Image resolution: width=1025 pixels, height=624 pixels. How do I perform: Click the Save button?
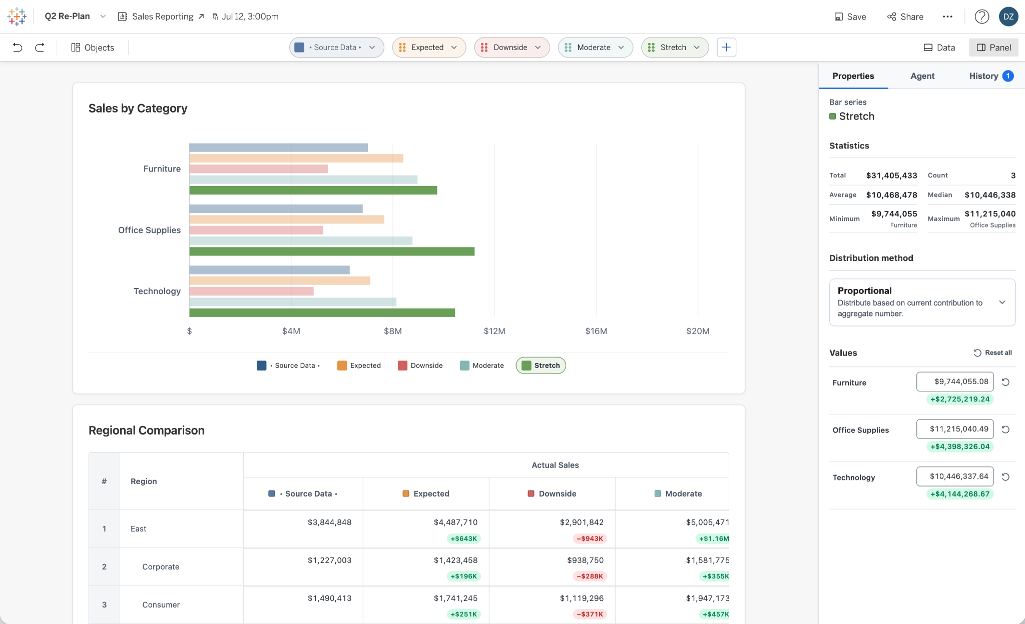pos(850,16)
